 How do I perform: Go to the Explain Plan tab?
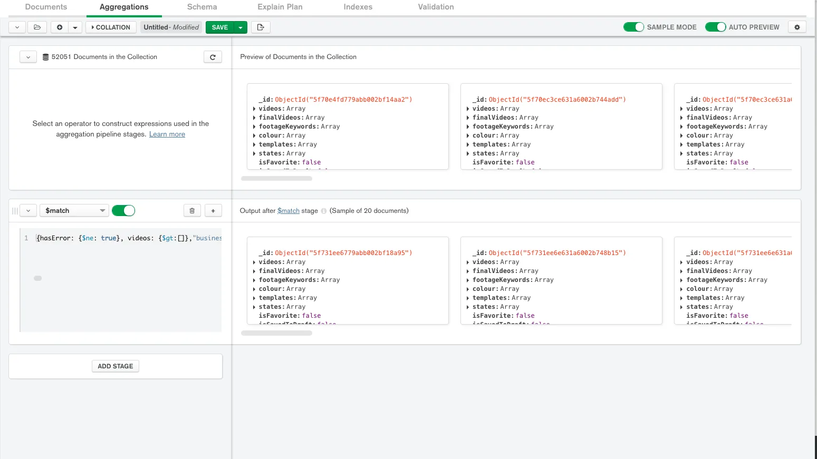click(280, 7)
